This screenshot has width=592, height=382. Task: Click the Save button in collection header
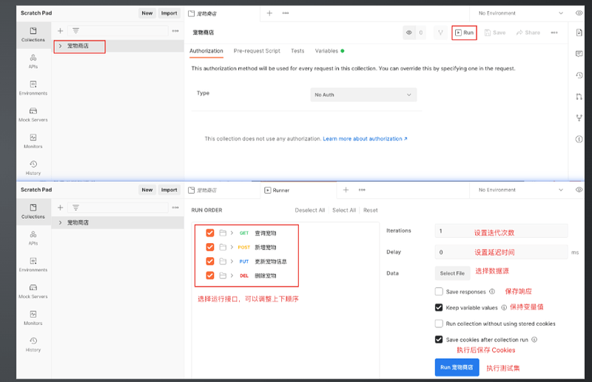pos(495,33)
